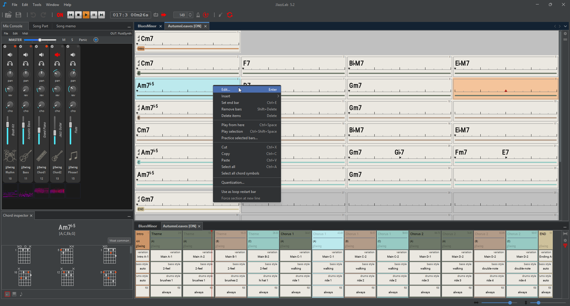Switch to the Song memo tab
The width and height of the screenshot is (570, 306).
pyautogui.click(x=66, y=26)
